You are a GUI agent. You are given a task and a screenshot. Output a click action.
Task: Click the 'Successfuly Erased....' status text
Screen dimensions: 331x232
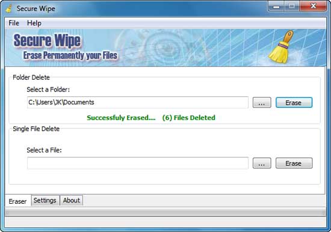[121, 118]
